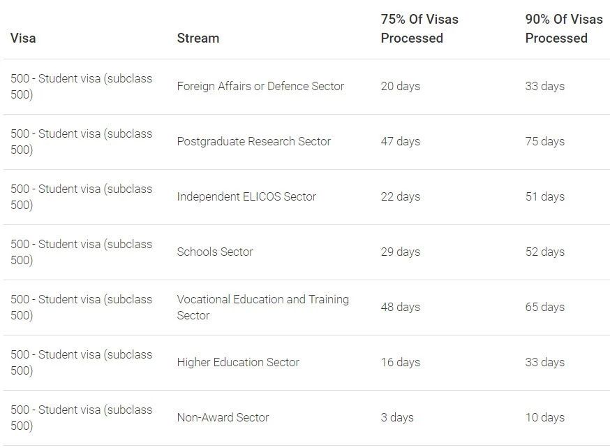The height and width of the screenshot is (448, 610).
Task: Select the Schools Sector stream cell
Action: pos(215,252)
